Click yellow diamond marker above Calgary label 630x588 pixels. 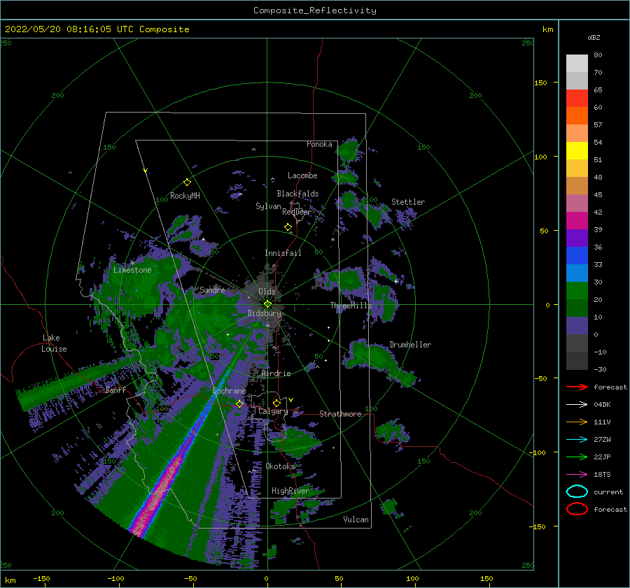click(x=276, y=403)
